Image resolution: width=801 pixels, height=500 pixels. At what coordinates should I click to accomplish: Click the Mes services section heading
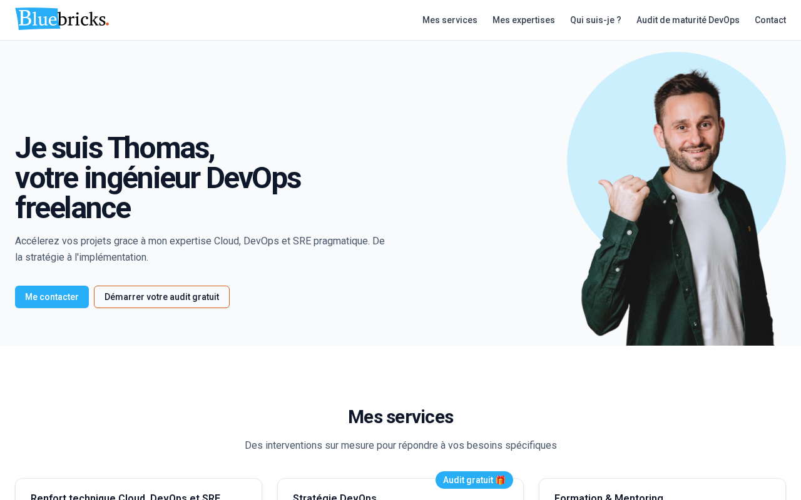click(400, 417)
